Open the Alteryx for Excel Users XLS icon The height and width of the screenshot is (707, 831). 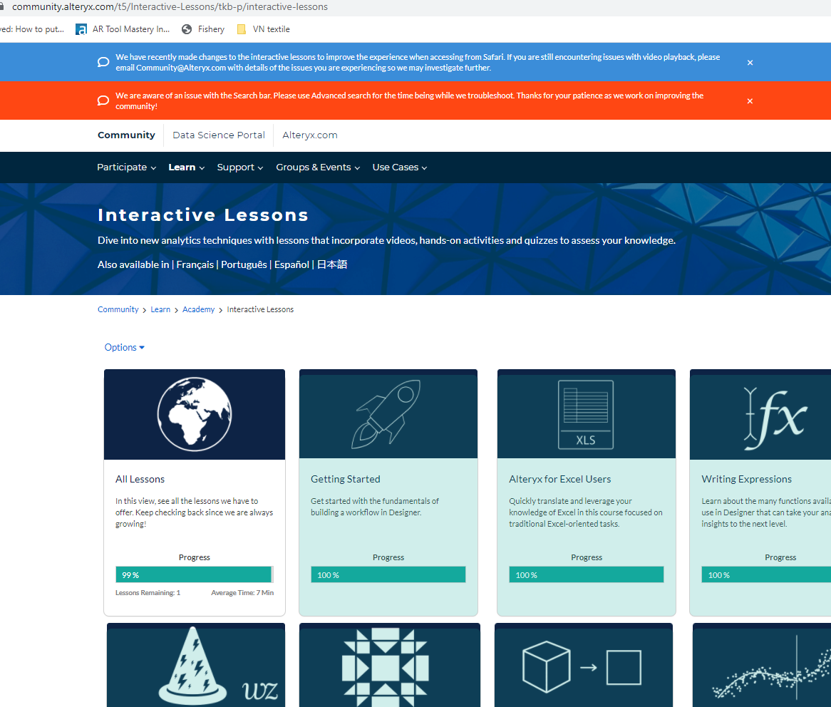[x=586, y=414]
